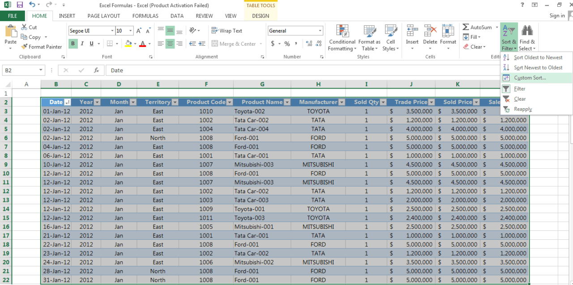Screen dimensions: 573x285
Task: Click the Save icon in quick access toolbar
Action: click(20, 5)
